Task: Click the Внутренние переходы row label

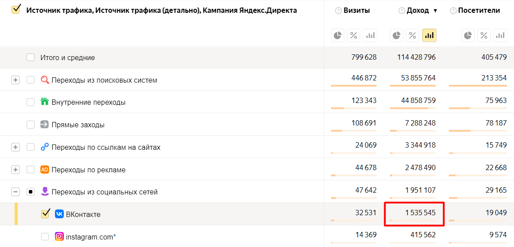Action: (x=88, y=102)
